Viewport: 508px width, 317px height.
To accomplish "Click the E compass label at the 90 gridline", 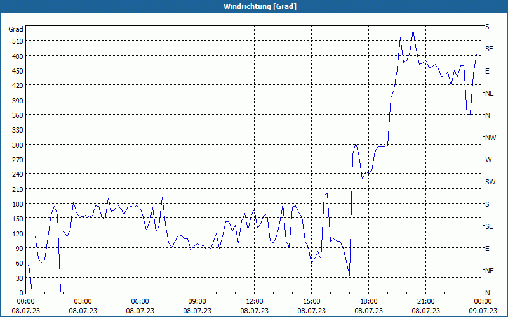I will (x=487, y=249).
